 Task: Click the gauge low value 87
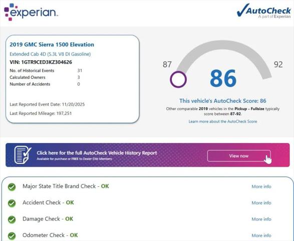pyautogui.click(x=167, y=64)
